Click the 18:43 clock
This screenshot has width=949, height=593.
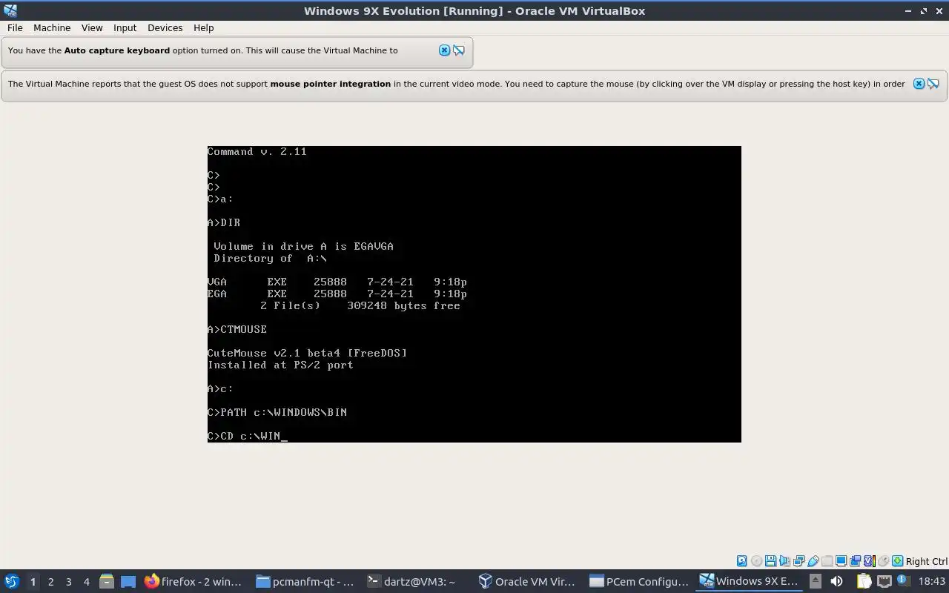[932, 581]
